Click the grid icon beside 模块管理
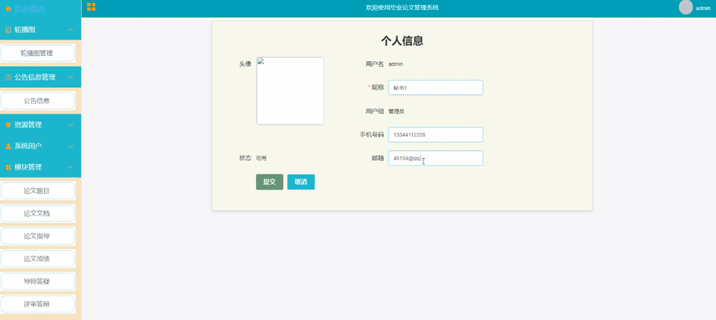Image resolution: width=716 pixels, height=320 pixels. click(x=8, y=168)
